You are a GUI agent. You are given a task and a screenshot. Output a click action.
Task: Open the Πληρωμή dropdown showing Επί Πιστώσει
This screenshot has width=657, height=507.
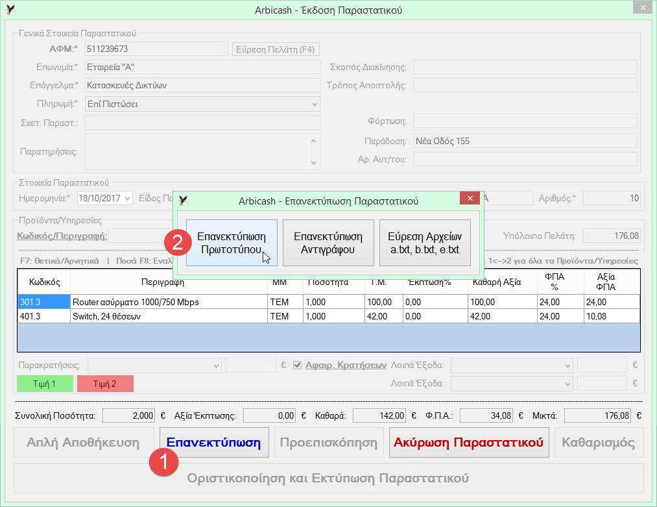click(x=202, y=104)
